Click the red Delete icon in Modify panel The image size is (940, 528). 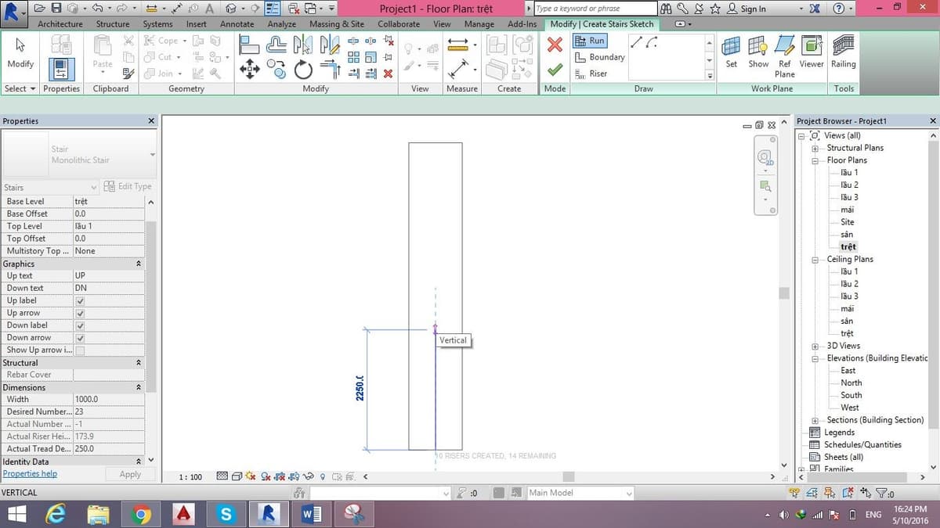tap(388, 74)
